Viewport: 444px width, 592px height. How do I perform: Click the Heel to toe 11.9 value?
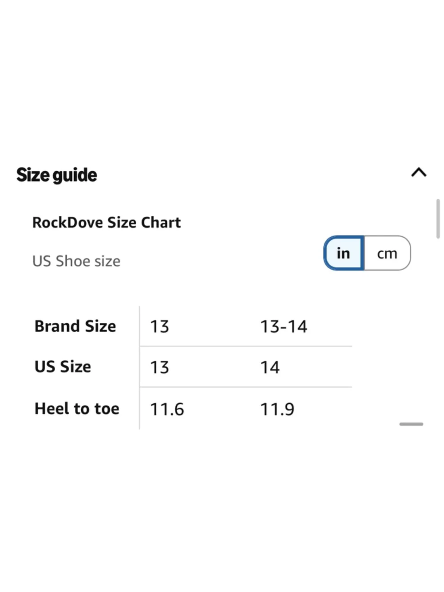pos(277,409)
